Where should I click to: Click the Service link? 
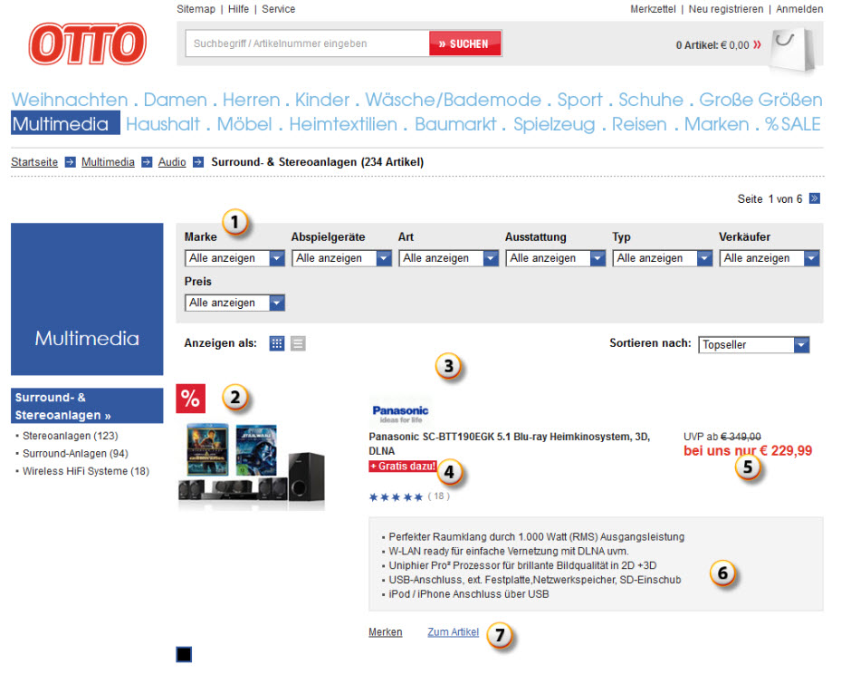(279, 9)
